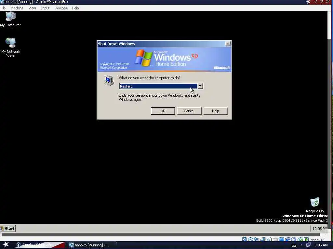
Task: Click the star icon in VirtualBox title bar
Action: coord(308,2)
